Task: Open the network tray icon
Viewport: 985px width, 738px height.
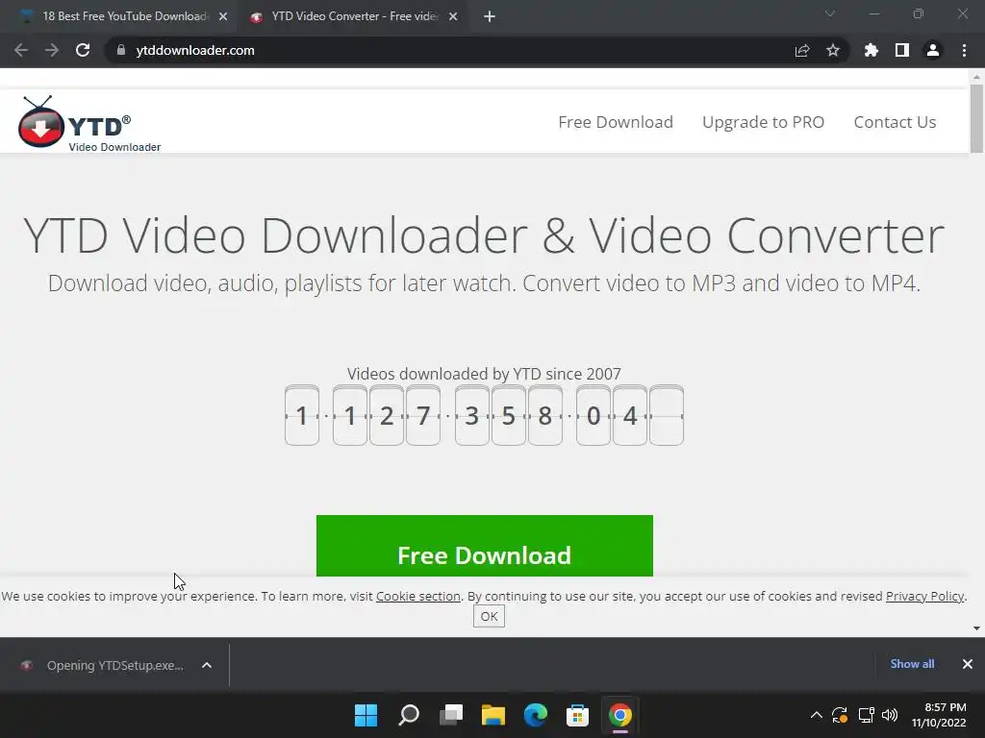Action: [x=866, y=715]
